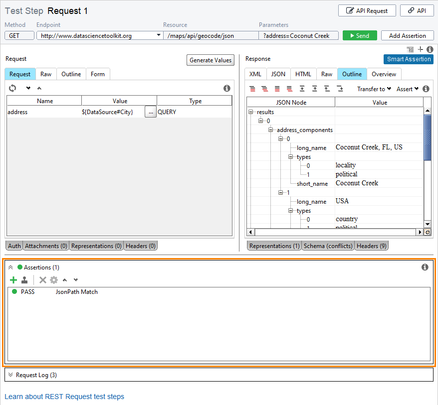Delete the assertion using the X icon
This screenshot has width=438, height=405.
(x=43, y=280)
